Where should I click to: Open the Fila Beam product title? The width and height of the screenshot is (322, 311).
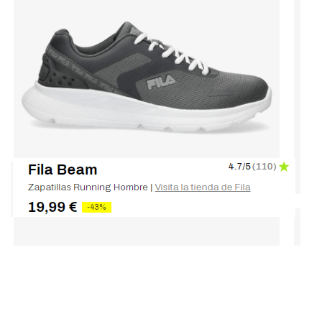pos(63,170)
